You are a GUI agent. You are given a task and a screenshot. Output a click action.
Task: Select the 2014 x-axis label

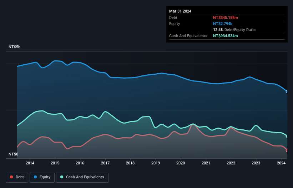click(x=30, y=163)
